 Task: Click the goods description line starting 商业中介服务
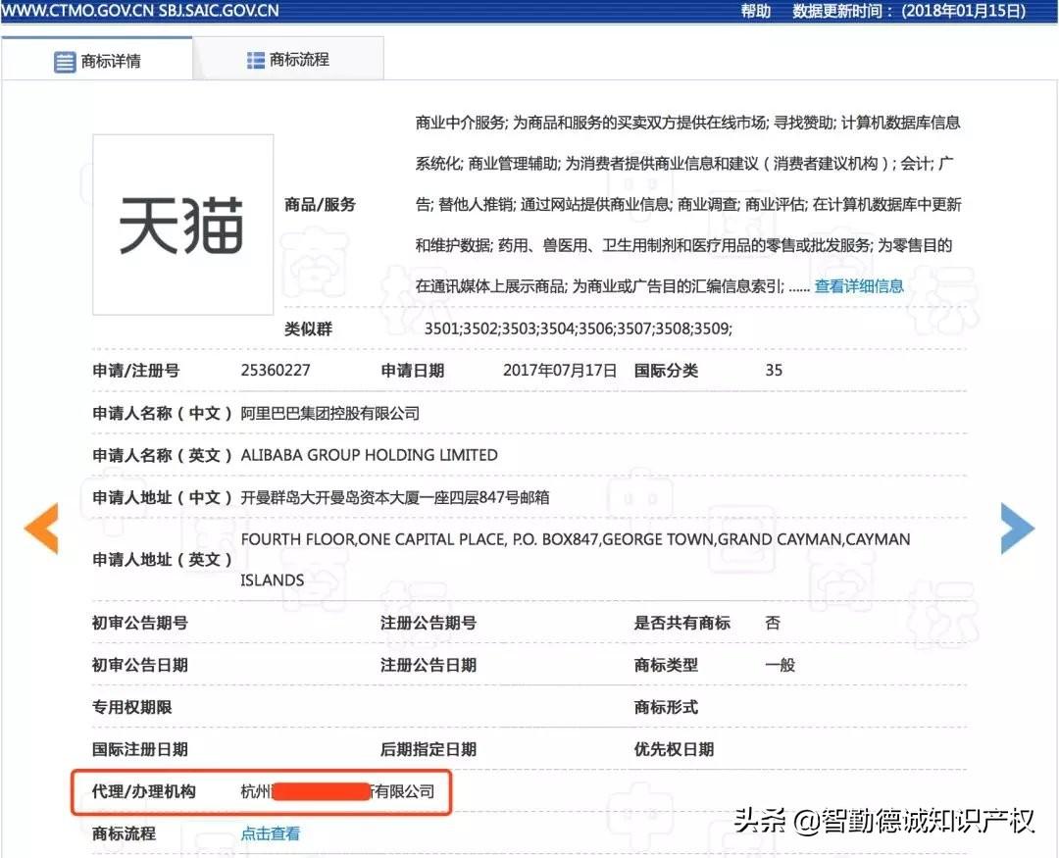[x=687, y=123]
